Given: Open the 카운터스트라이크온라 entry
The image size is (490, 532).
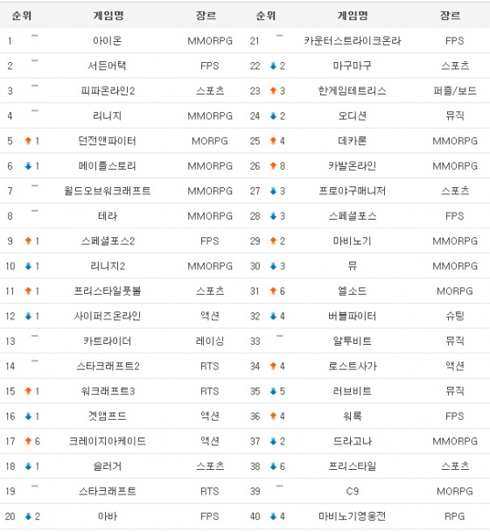Looking at the screenshot, I should click(x=353, y=41).
